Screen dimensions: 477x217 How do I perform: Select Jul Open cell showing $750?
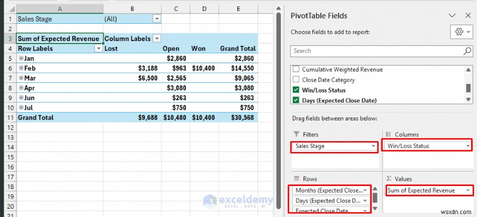[175, 108]
